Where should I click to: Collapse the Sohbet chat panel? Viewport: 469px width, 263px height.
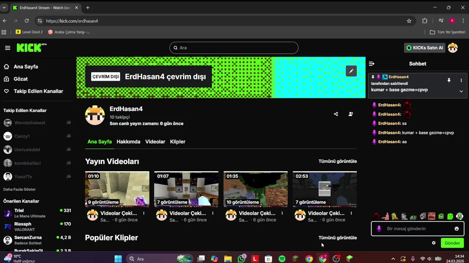point(372,64)
